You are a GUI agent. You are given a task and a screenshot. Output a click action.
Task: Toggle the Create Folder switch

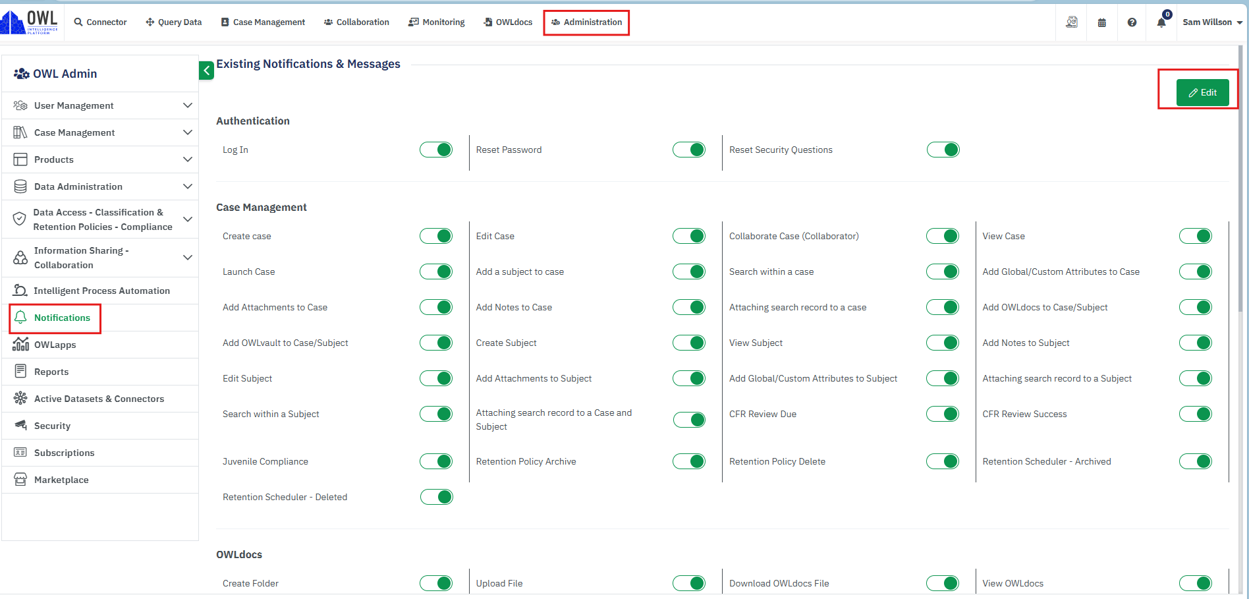click(436, 583)
